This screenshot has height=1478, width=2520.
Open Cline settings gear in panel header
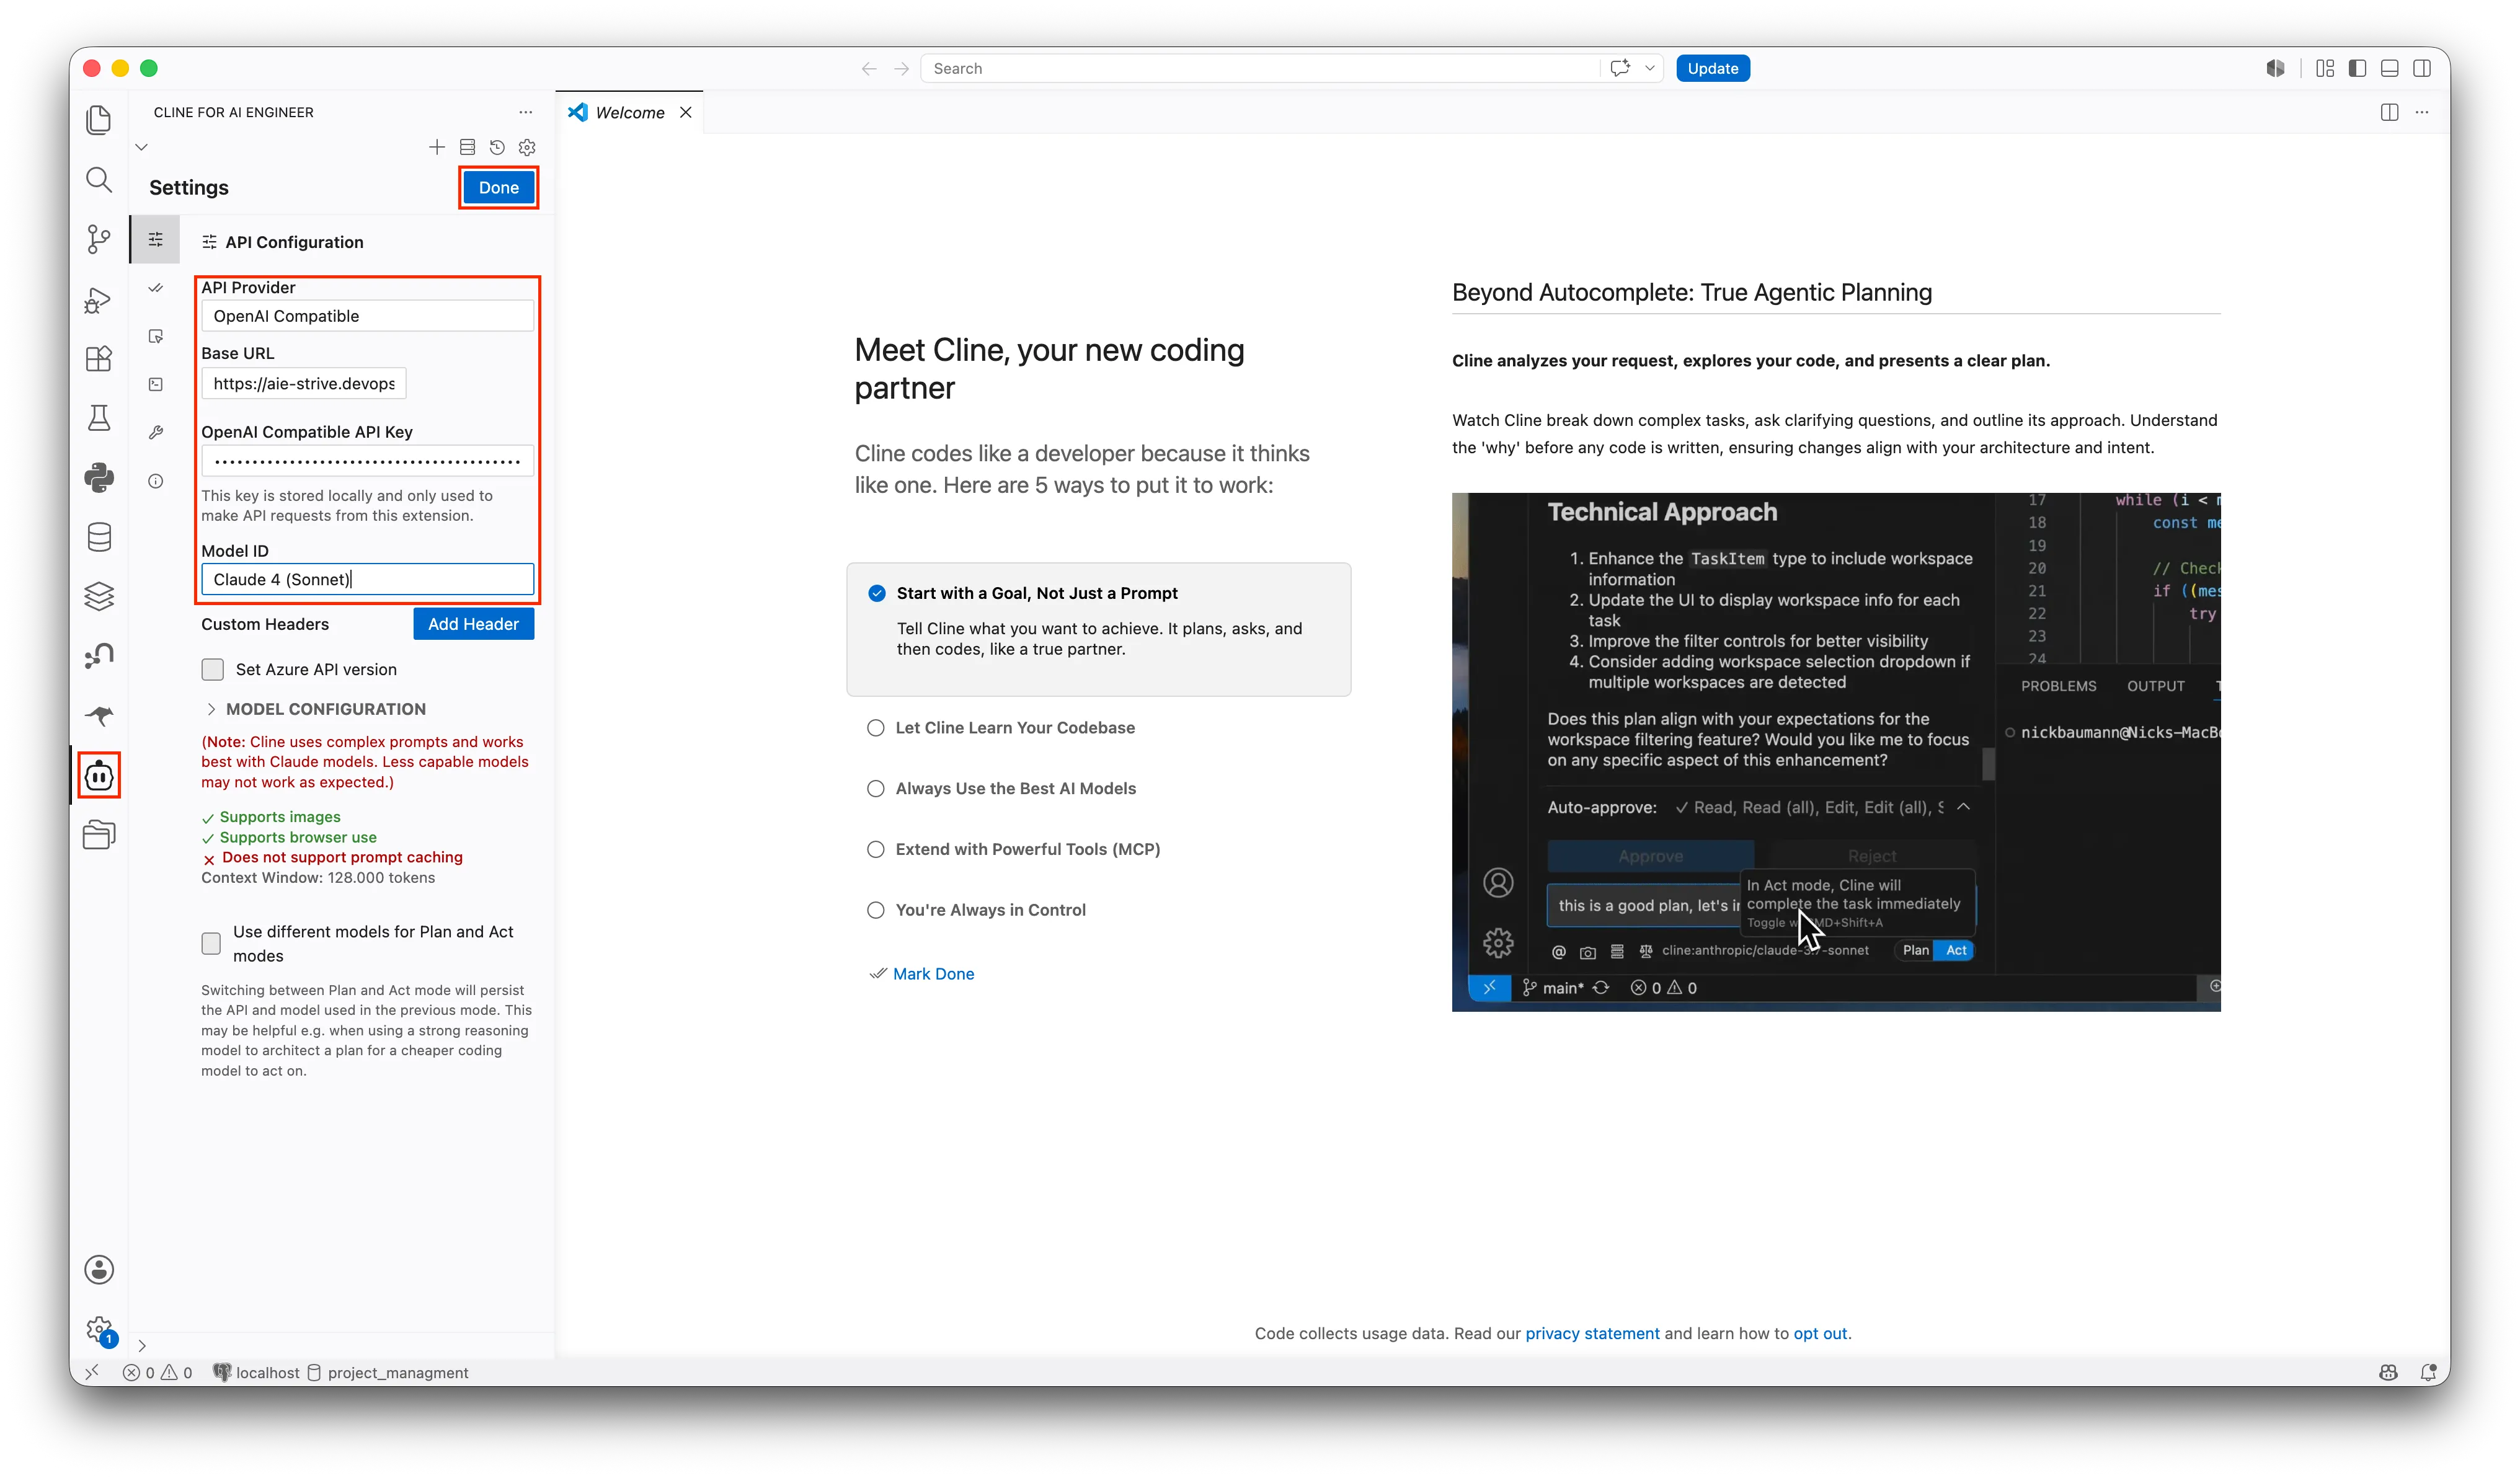click(x=527, y=147)
